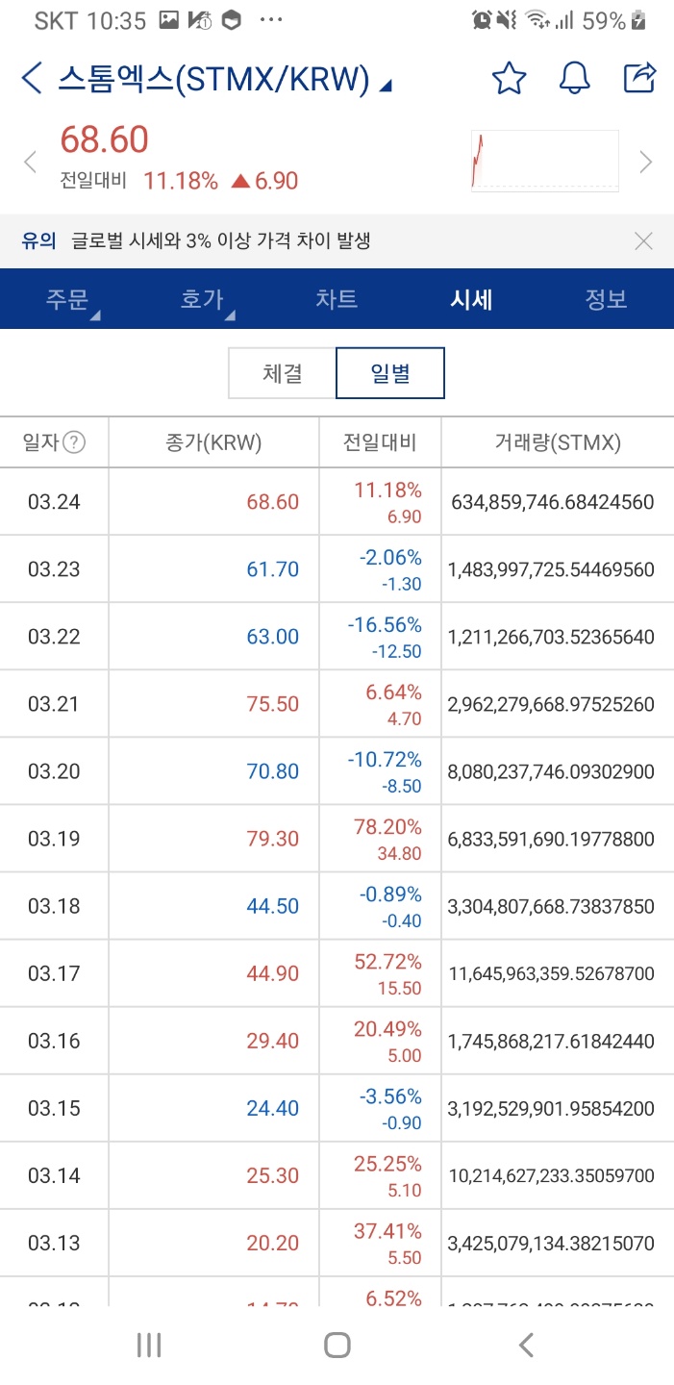This screenshot has width=674, height=1385.
Task: Tap the current price 68.60 header
Action: pyautogui.click(x=105, y=140)
